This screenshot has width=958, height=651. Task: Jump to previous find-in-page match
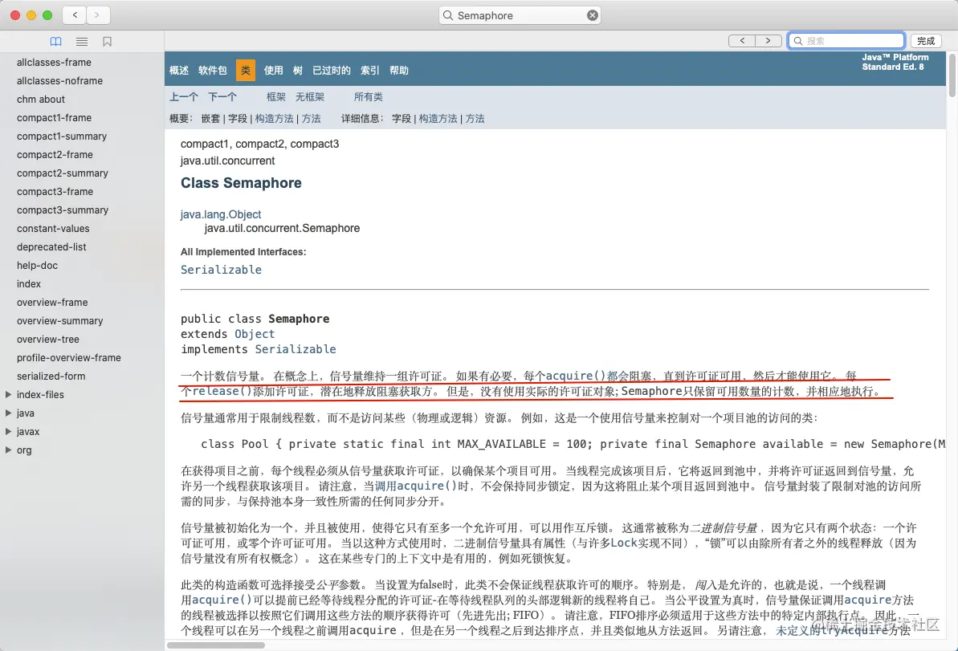(x=742, y=41)
